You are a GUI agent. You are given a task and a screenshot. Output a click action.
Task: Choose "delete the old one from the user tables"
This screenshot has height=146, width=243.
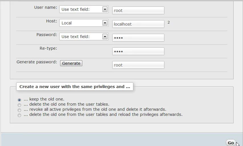click(x=19, y=105)
